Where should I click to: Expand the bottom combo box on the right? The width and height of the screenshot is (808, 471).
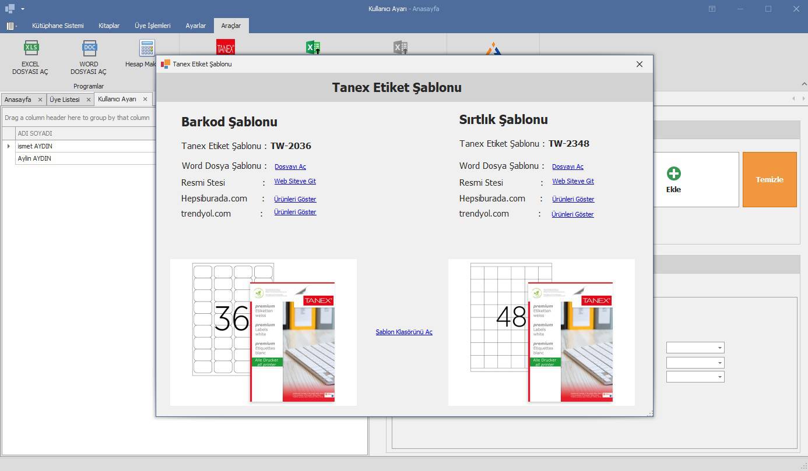[x=720, y=377]
